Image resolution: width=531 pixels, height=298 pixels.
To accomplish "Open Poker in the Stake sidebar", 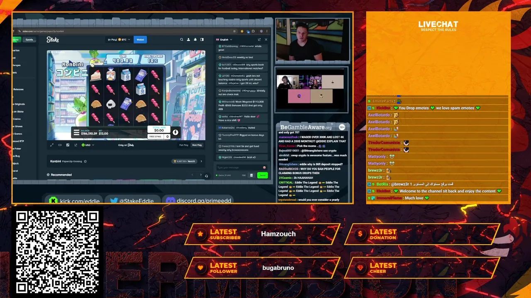I will pos(17,148).
